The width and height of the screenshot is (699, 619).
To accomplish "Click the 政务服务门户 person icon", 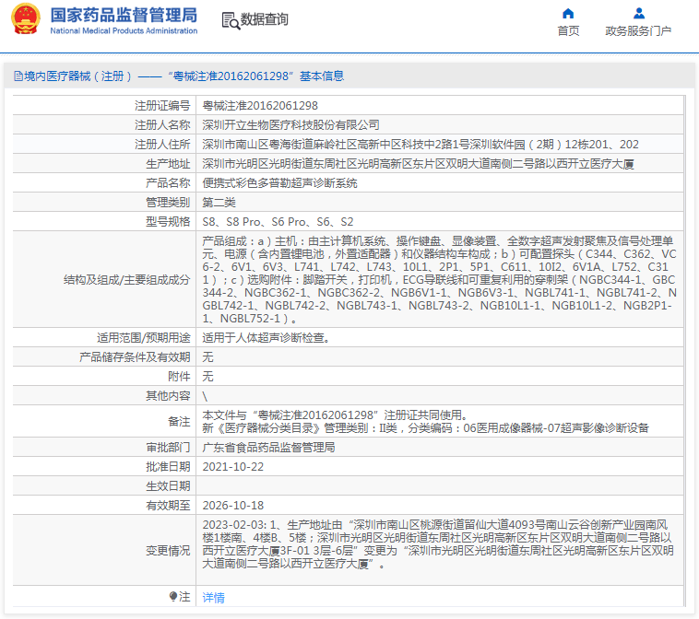I will [639, 14].
